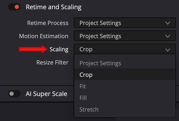Screen dimensions: 179x121
Task: Click the Motion Estimation chevron arrow
Action: point(168,36)
